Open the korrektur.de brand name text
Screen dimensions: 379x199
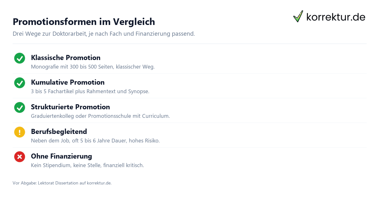click(x=336, y=17)
